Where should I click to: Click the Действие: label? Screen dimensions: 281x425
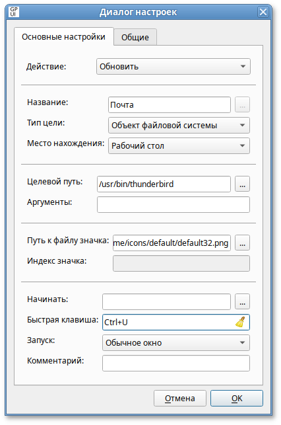[x=46, y=66]
